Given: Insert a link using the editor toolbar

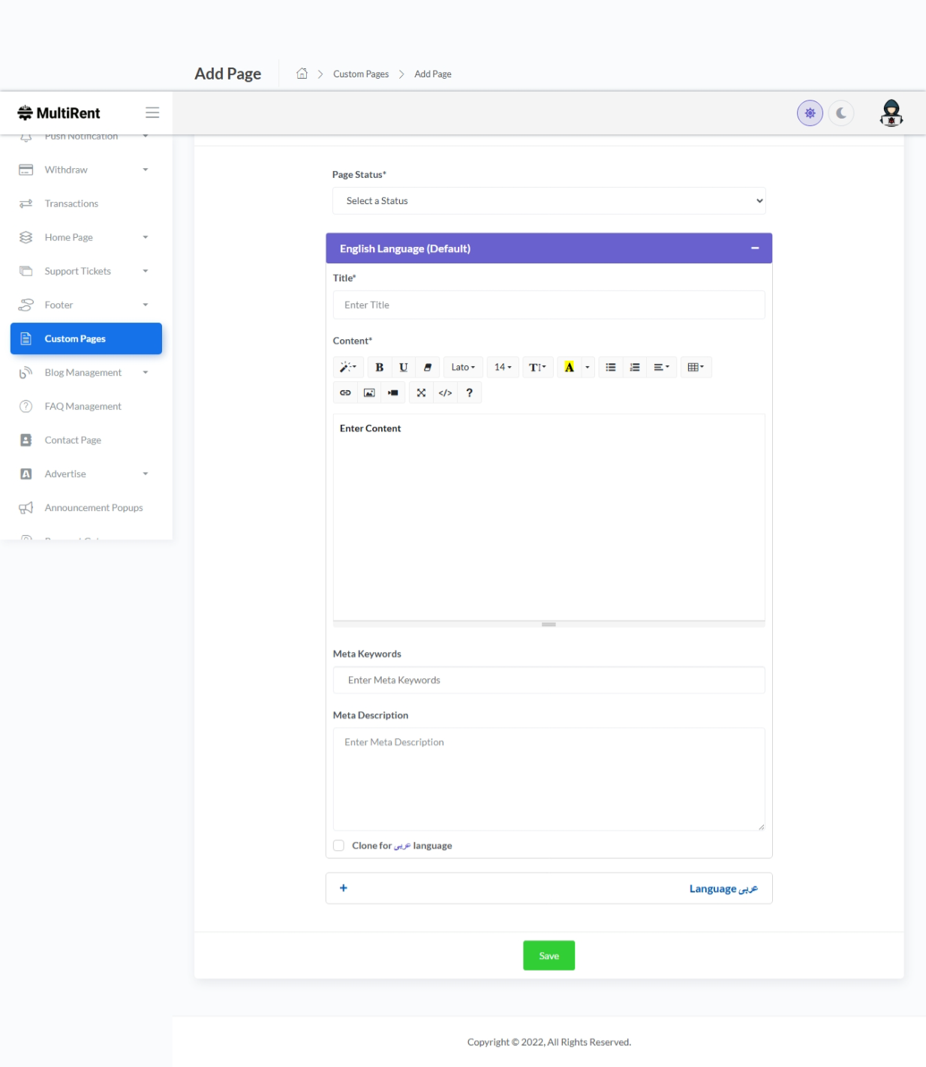Looking at the screenshot, I should pyautogui.click(x=345, y=392).
